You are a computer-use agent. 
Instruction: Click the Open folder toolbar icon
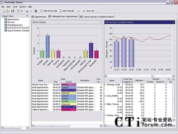7,11
